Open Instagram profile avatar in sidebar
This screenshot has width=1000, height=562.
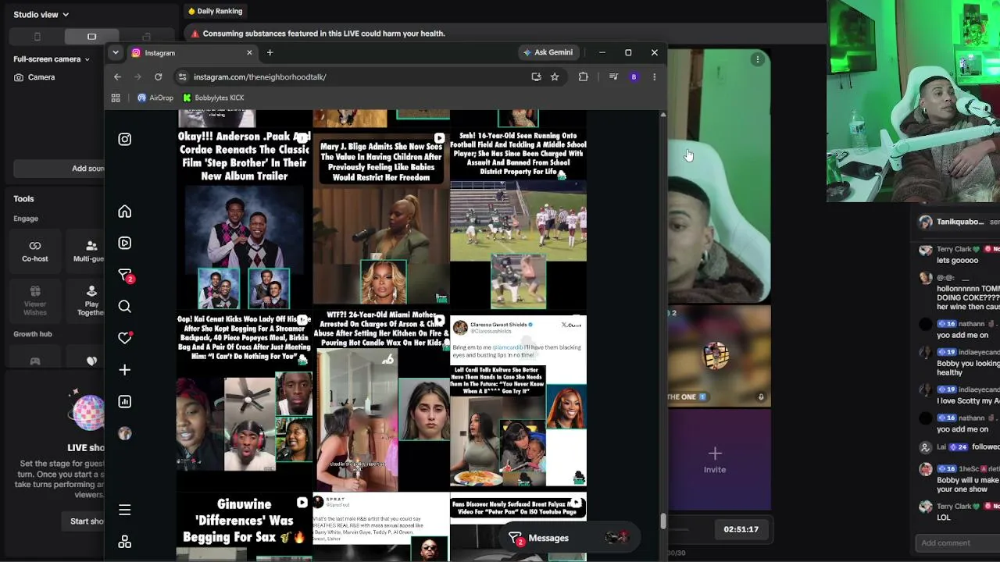(x=125, y=433)
